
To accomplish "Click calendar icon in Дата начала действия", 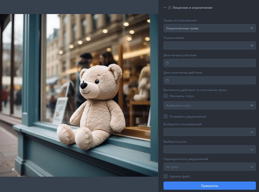I will pos(167,63).
